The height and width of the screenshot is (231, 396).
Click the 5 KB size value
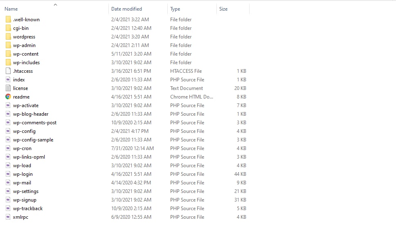tap(241, 209)
